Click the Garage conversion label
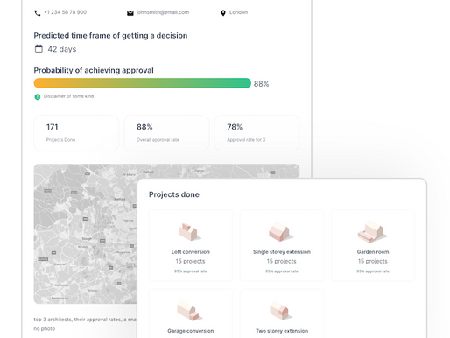Screen dimensions: 450x338 [x=191, y=331]
